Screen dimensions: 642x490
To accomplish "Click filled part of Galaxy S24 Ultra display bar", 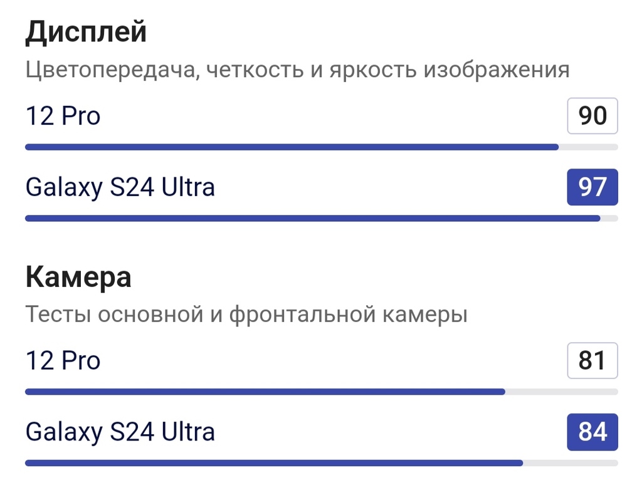I will pyautogui.click(x=312, y=219).
